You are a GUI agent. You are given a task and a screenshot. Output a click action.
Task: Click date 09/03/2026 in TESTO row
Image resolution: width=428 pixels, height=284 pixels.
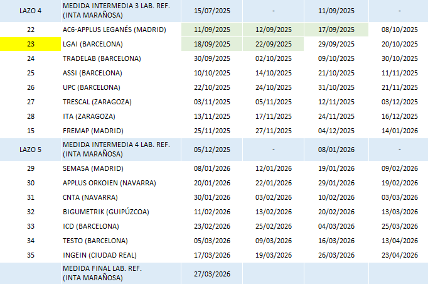point(273,241)
